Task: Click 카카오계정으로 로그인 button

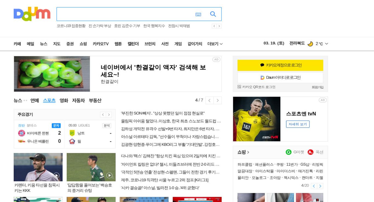Action: tap(280, 65)
